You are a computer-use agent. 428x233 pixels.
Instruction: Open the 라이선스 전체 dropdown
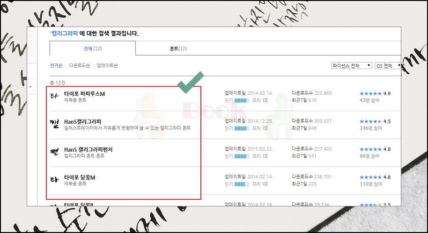click(x=351, y=65)
